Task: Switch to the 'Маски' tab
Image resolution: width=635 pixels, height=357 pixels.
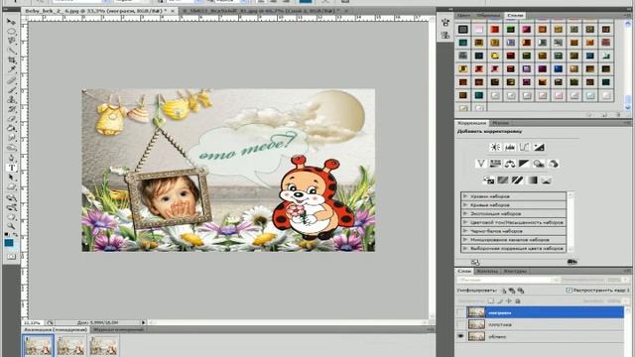Action: (x=500, y=123)
